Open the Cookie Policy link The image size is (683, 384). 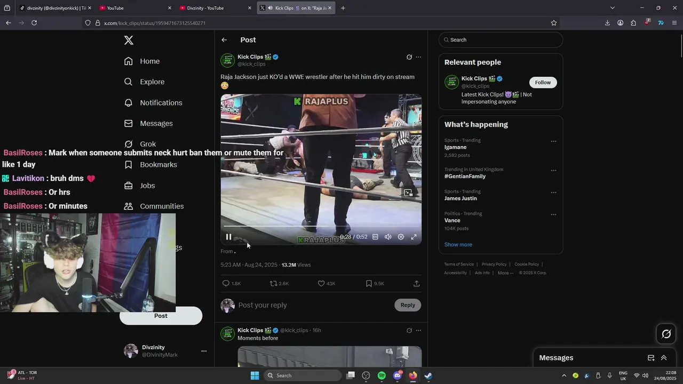pyautogui.click(x=527, y=265)
